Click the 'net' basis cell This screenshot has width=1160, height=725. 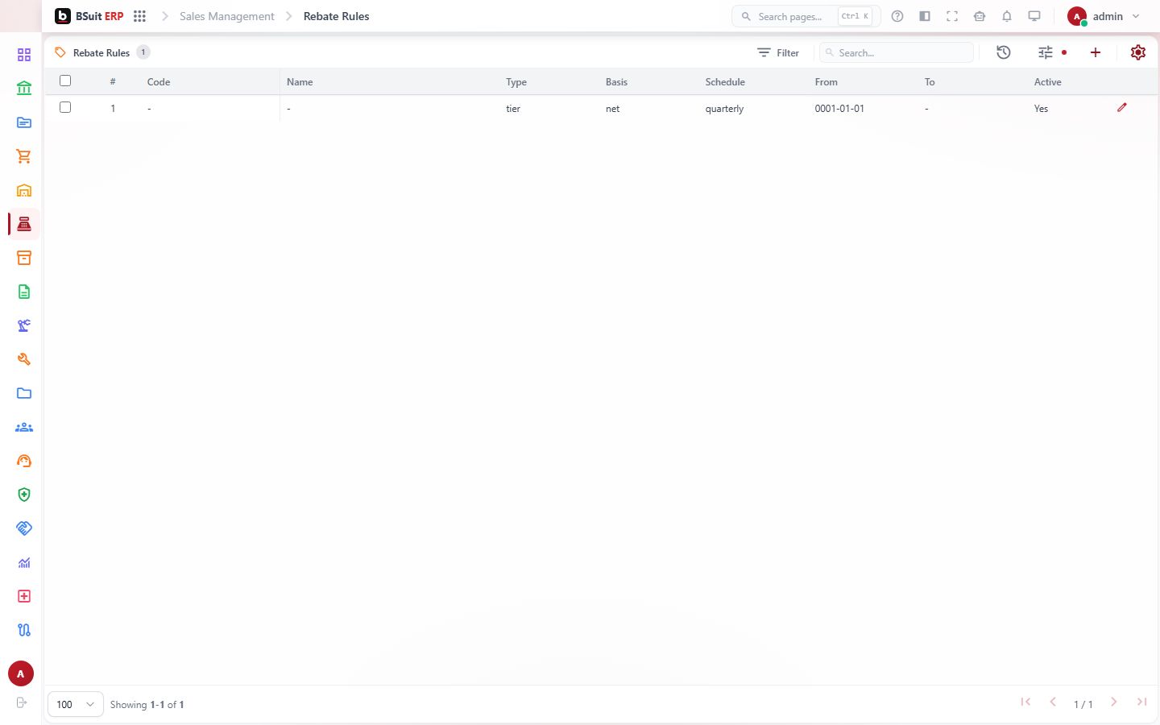click(x=612, y=109)
